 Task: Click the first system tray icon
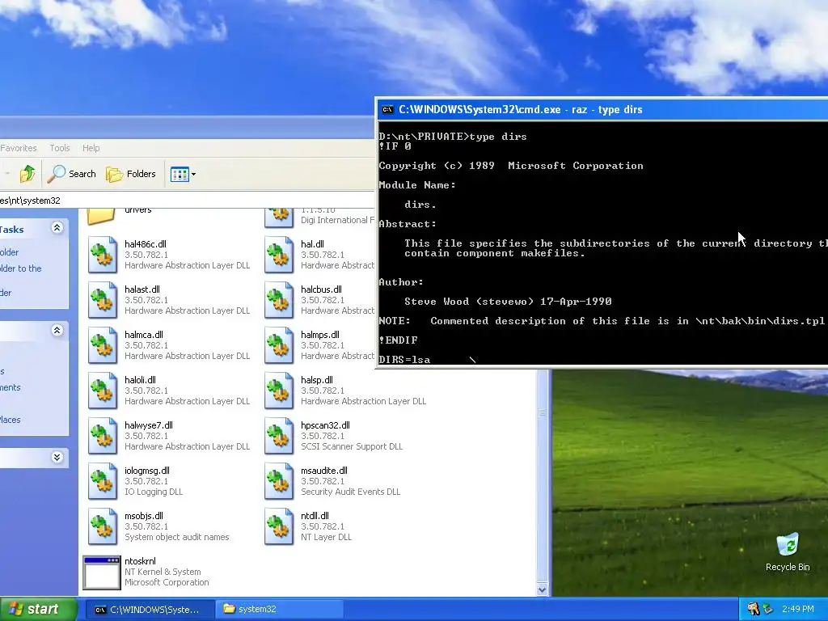coord(753,610)
